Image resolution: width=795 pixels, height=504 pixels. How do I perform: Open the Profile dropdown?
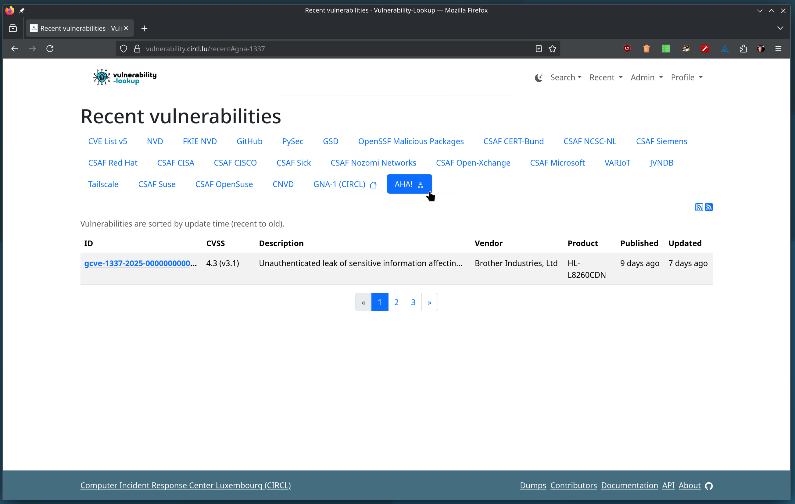pos(686,77)
